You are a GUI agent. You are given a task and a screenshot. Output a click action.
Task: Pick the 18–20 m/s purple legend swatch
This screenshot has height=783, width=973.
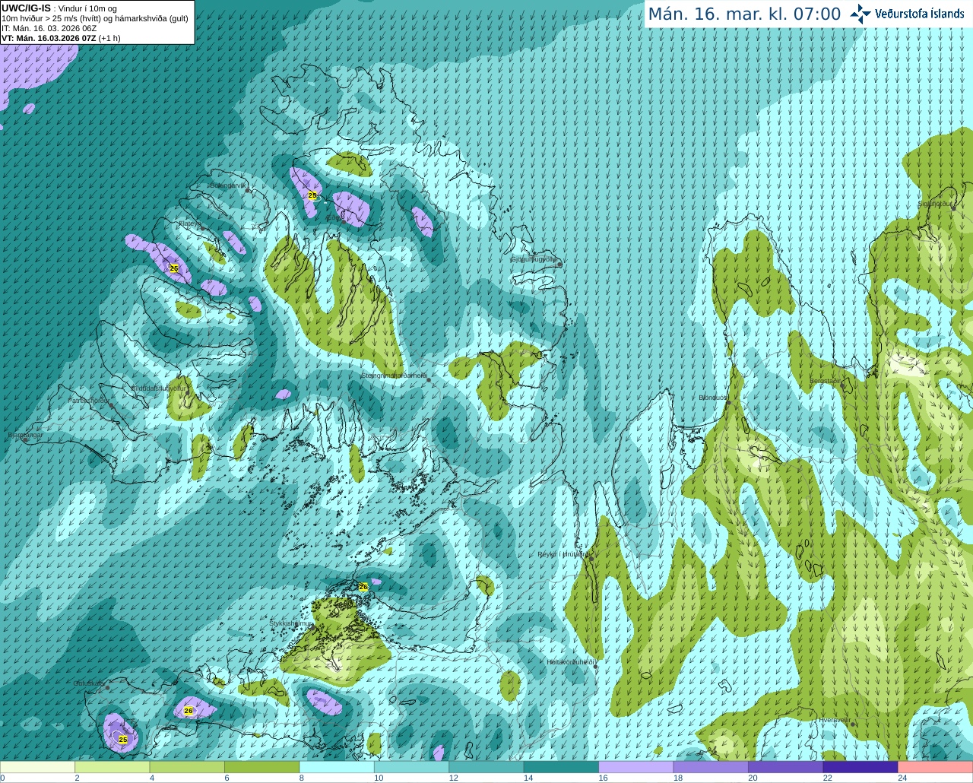pyautogui.click(x=712, y=767)
